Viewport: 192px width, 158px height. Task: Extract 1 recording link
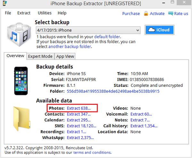click(76, 132)
